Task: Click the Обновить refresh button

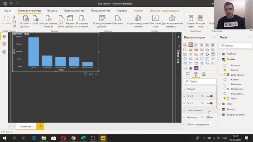Action: click(118, 20)
